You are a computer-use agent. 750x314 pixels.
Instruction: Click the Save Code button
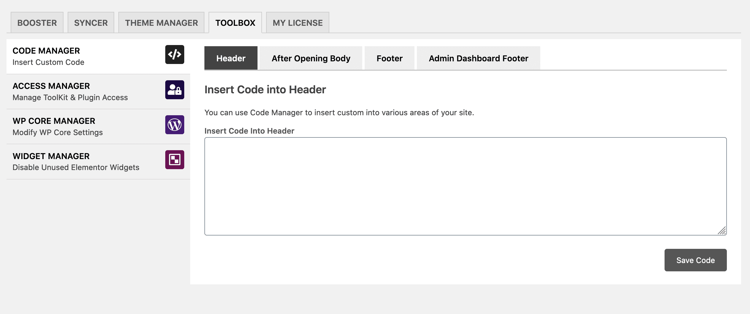(695, 260)
